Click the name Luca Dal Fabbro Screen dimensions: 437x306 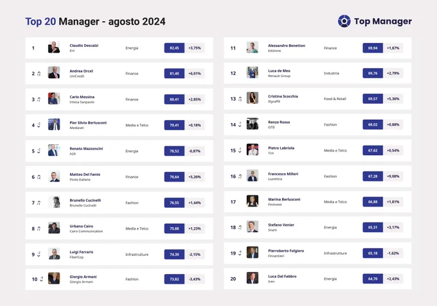[x=282, y=276]
